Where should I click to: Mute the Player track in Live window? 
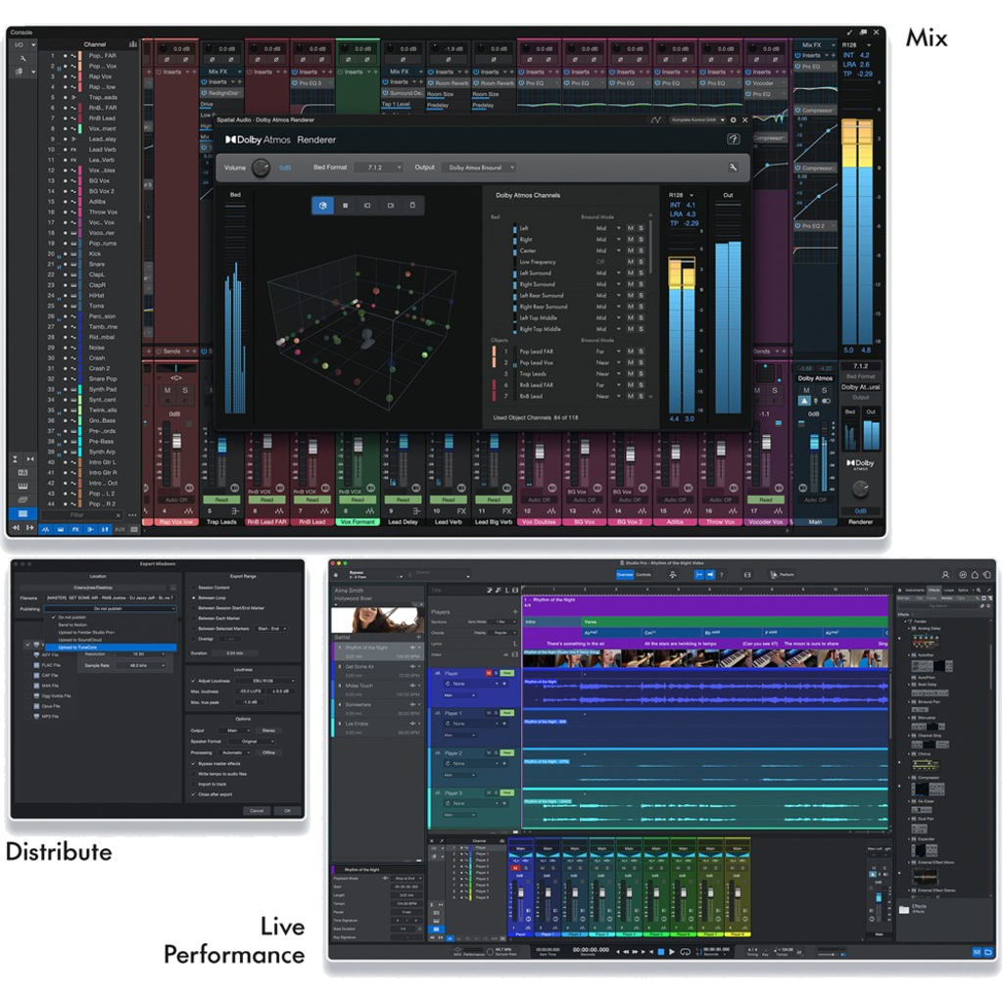tap(489, 673)
